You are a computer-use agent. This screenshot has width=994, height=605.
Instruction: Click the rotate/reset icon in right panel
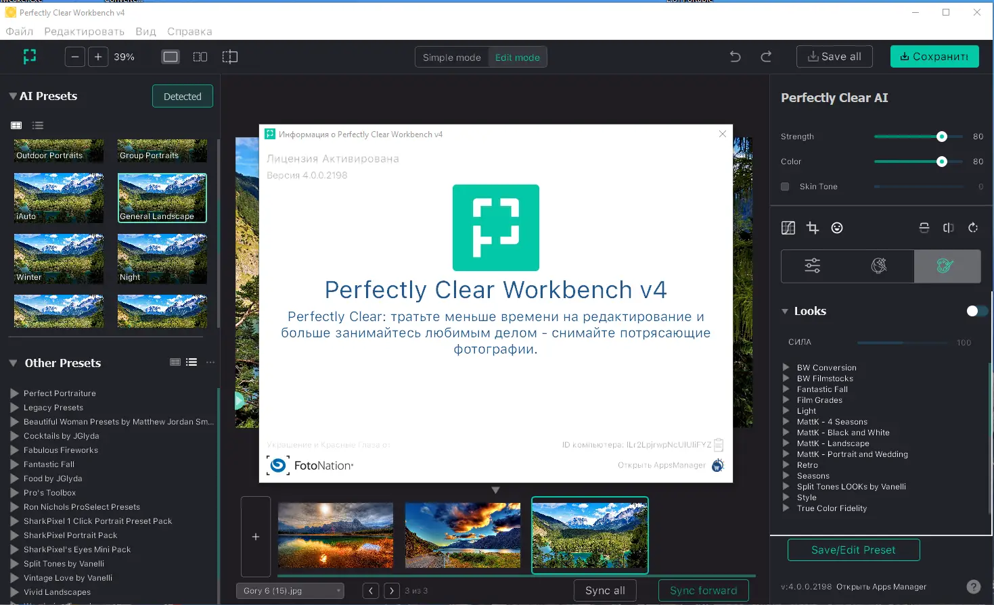coord(973,228)
